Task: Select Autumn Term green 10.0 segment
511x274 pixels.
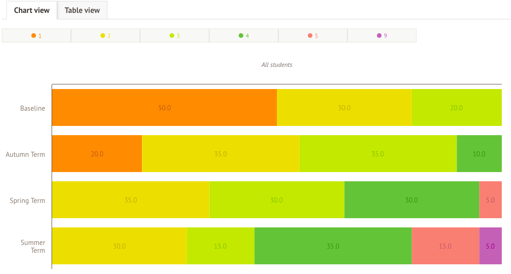Action: pos(479,154)
